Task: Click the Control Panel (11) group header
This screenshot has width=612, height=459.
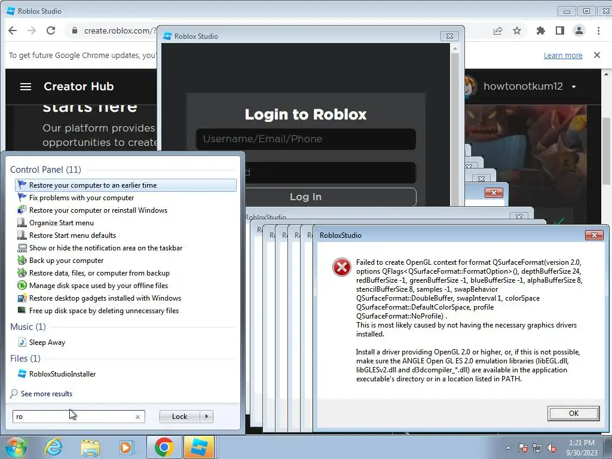Action: coord(45,170)
